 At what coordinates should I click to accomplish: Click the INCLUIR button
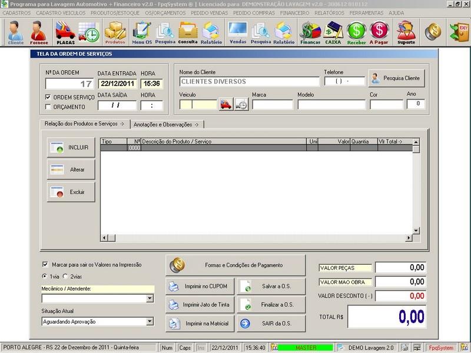(x=71, y=148)
